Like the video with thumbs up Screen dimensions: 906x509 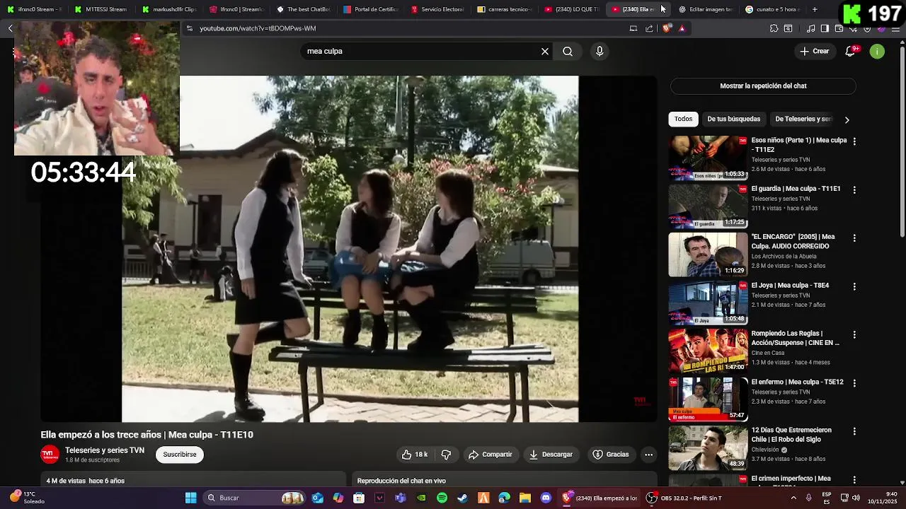(x=415, y=455)
